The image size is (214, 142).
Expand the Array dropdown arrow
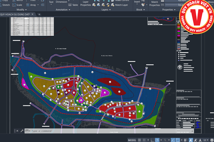pos(38,5)
